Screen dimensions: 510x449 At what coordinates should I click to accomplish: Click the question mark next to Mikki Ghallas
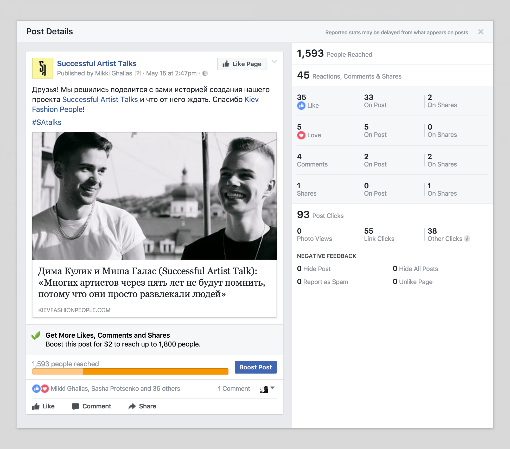138,73
